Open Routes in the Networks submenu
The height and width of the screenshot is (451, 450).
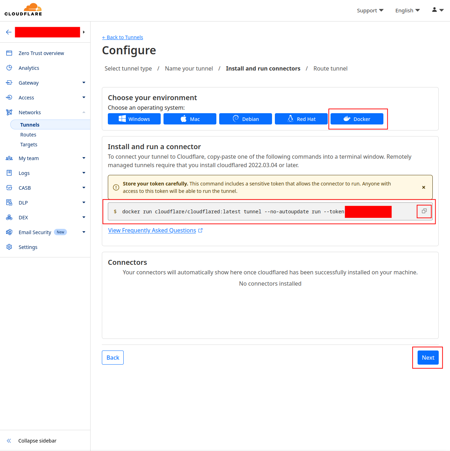point(28,135)
